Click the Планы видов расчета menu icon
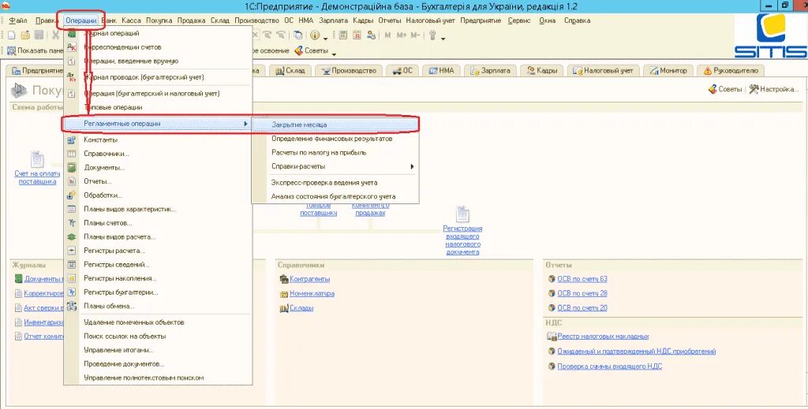808x409 pixels. pos(72,237)
